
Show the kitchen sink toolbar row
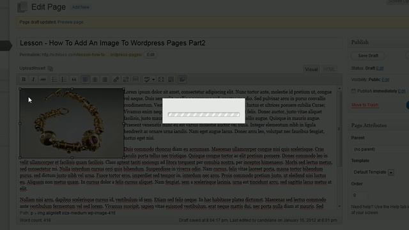(171, 79)
